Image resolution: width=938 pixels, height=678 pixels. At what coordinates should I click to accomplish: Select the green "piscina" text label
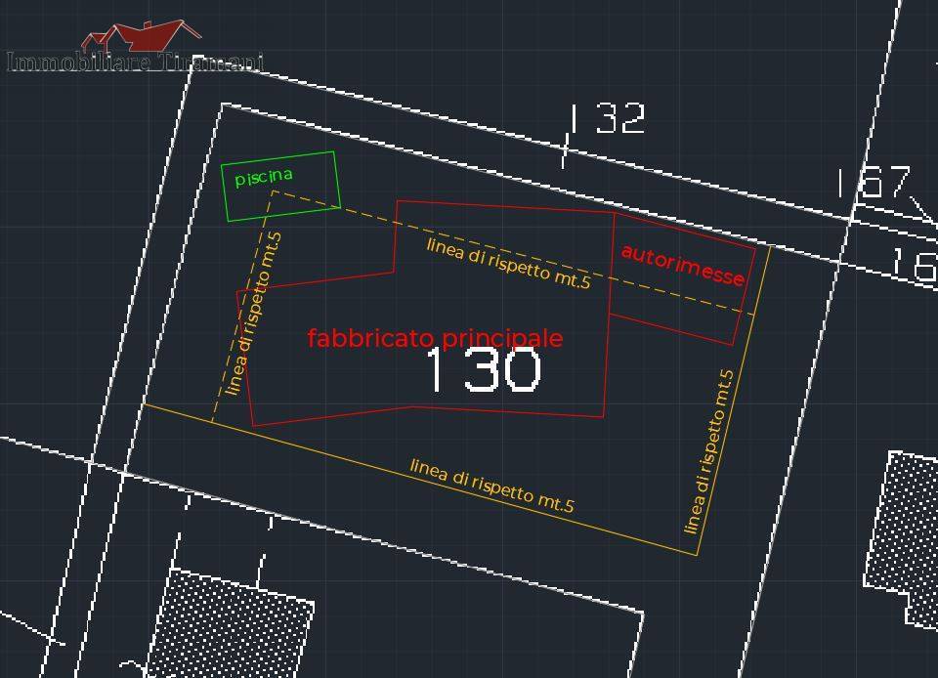pyautogui.click(x=263, y=177)
